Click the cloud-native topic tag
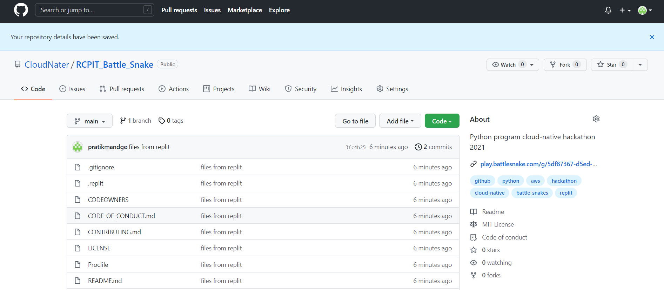Screen dimensions: 664x290 click(490, 193)
